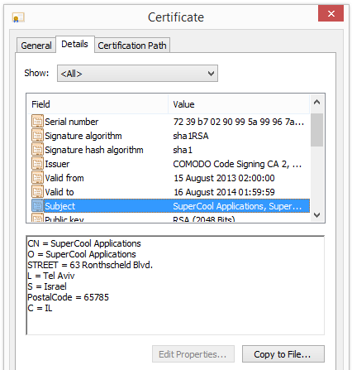
Task: Close the Certificate dialog
Action: point(331,13)
